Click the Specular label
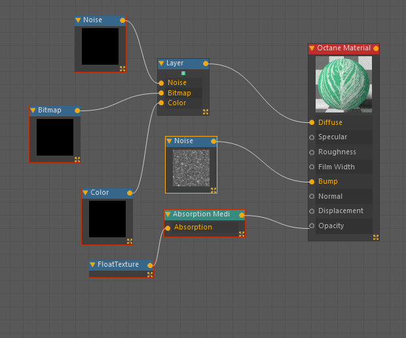 (x=333, y=137)
